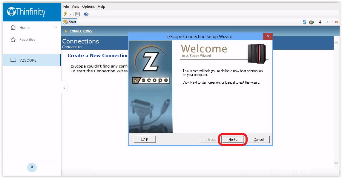Click the CONNECTIONS breadcrumb link
The image size is (342, 178).
[x=81, y=31]
